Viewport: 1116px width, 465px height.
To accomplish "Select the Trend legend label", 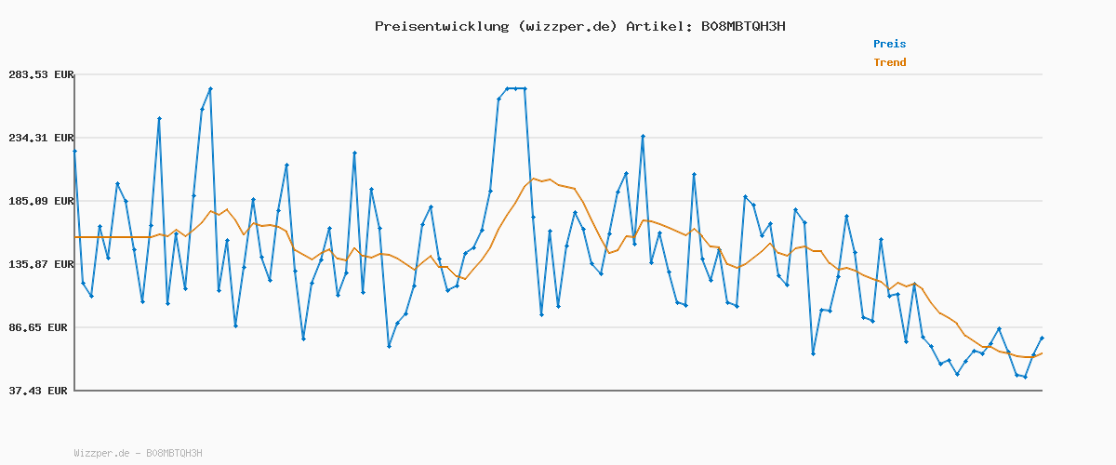I will (x=889, y=62).
